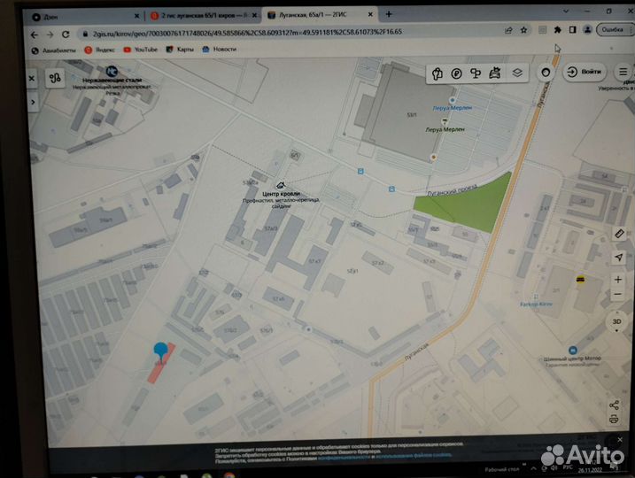Image resolution: width=635 pixels, height=478 pixels.
Task: Open the routes button at top left
Action: pos(55,79)
